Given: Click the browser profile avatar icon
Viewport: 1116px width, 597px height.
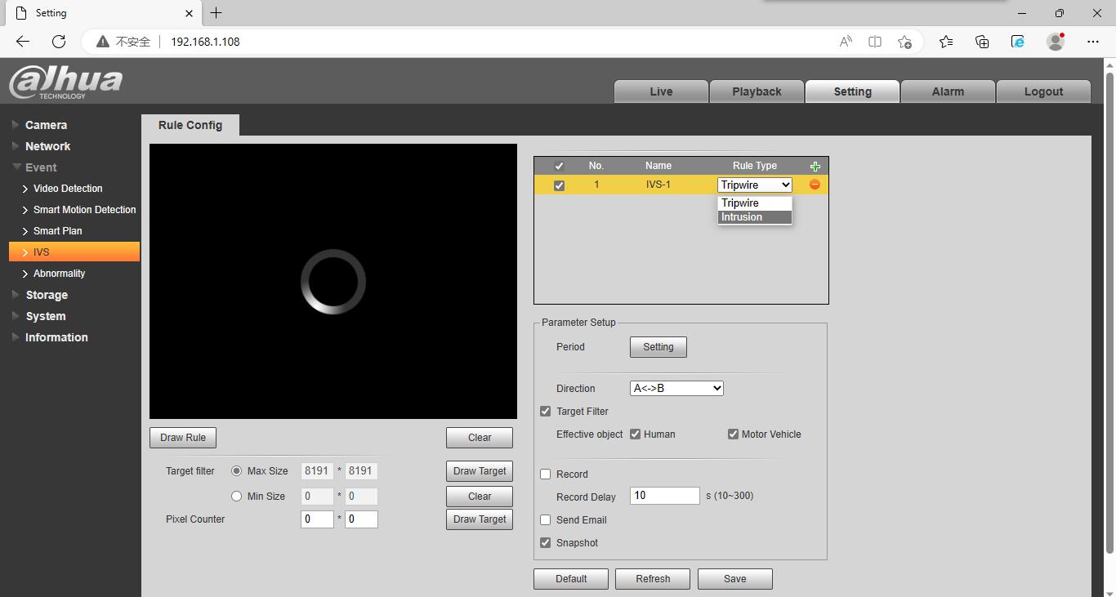Looking at the screenshot, I should tap(1056, 42).
